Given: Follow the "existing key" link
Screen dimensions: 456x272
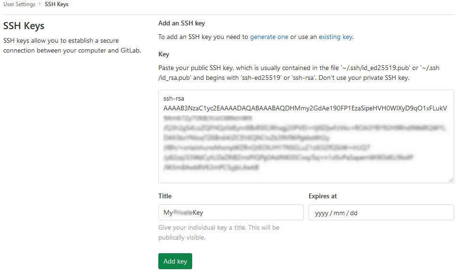Looking at the screenshot, I should 335,37.
